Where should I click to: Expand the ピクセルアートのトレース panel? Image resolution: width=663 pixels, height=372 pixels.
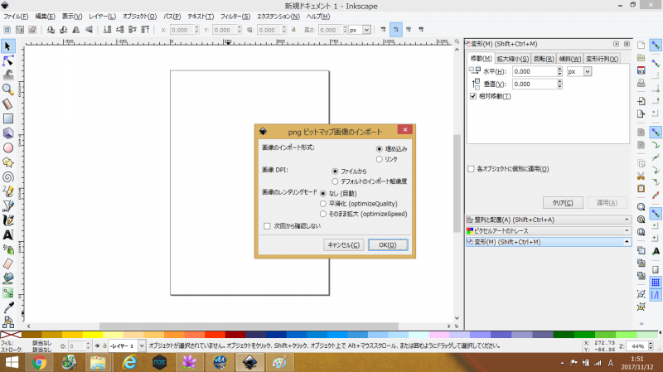[549, 231]
